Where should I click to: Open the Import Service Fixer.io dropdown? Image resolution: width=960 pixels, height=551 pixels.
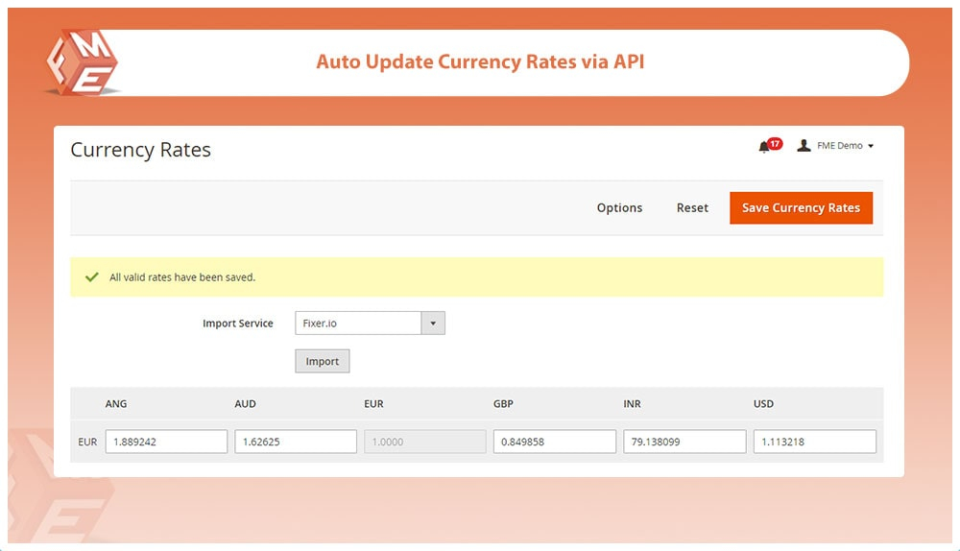click(370, 323)
